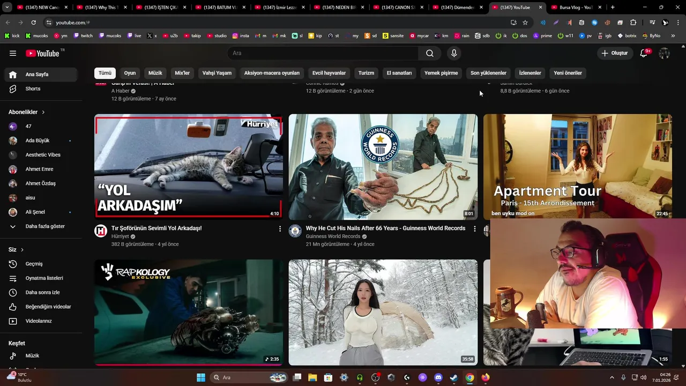Focus the Ara search box

323,53
